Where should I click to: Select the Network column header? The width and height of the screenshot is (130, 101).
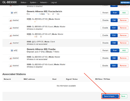[7, 79]
